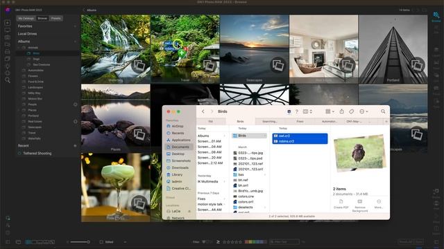Switch to the Presets tab in ON1

coord(55,19)
